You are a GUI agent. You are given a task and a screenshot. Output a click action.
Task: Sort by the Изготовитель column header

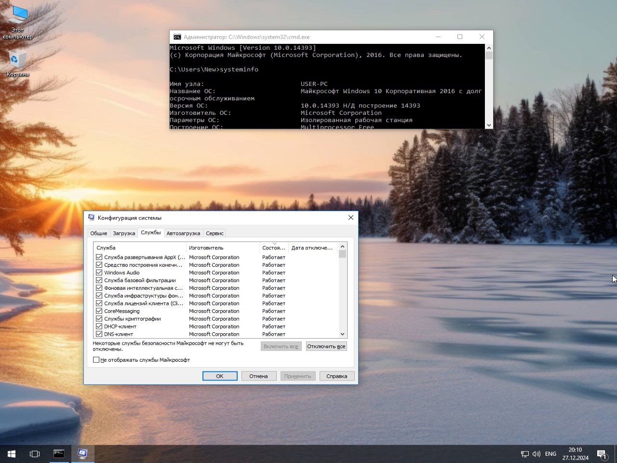[x=223, y=248]
